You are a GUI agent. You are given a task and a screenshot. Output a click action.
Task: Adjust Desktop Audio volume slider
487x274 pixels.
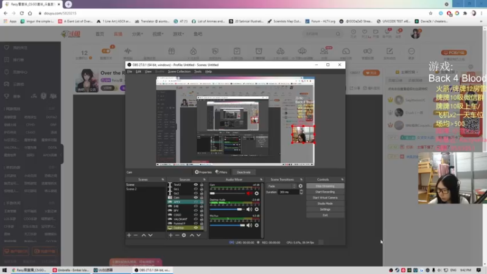tap(227, 209)
